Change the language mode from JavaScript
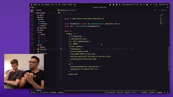Screen dimensions: 173x97 pos(144,92)
